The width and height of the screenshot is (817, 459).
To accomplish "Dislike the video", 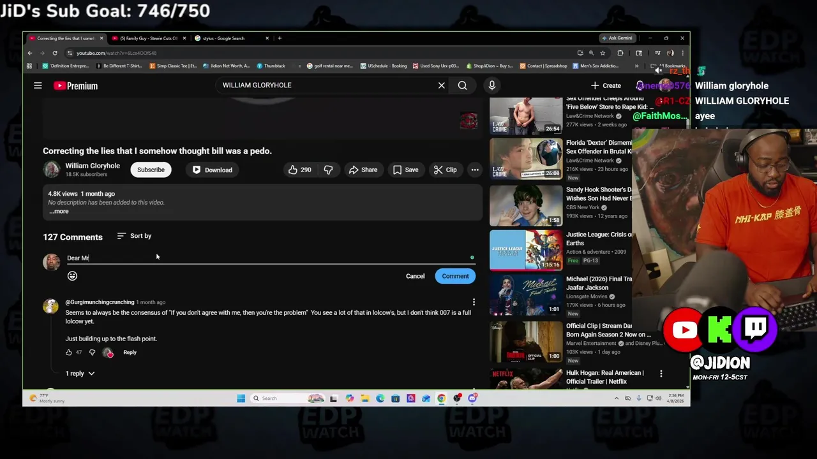I will [328, 170].
